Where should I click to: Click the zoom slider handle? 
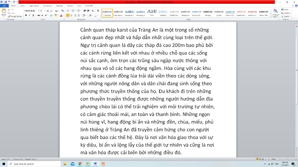288,159
